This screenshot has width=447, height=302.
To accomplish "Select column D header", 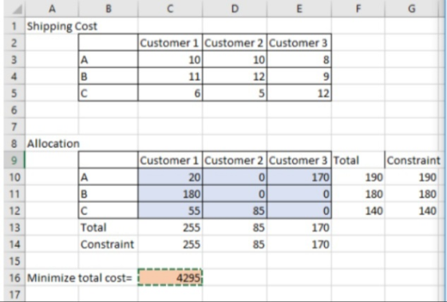I will pos(235,9).
